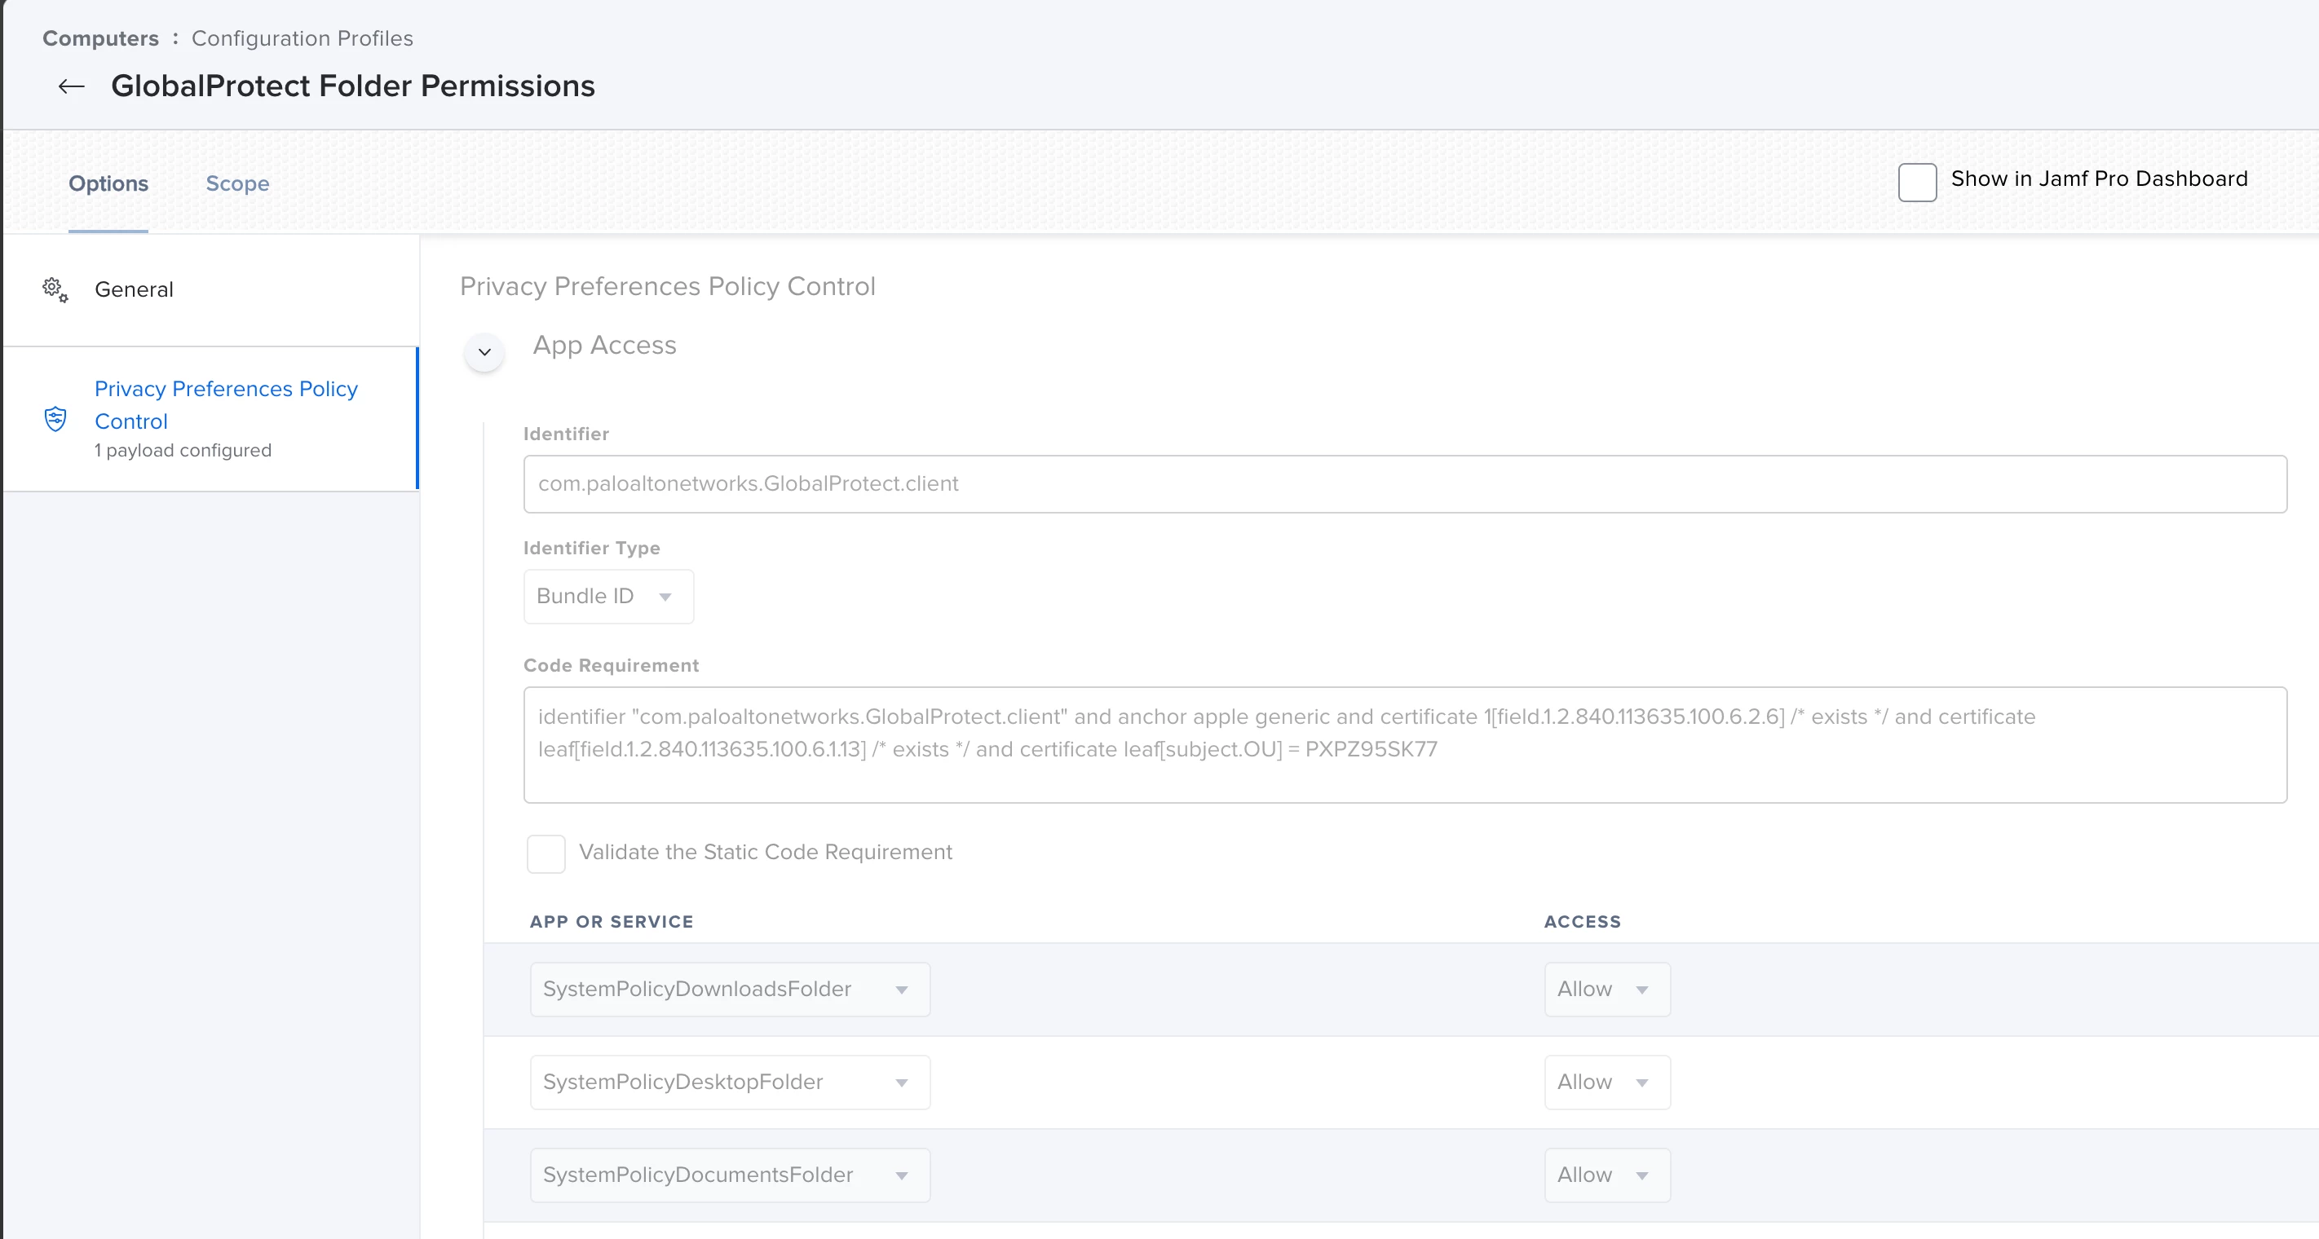Screen dimensions: 2319x1239
Task: Switch to the Scope tab
Action: [x=237, y=183]
